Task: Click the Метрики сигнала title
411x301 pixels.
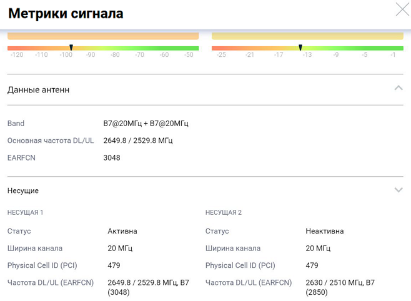Action: pyautogui.click(x=66, y=14)
